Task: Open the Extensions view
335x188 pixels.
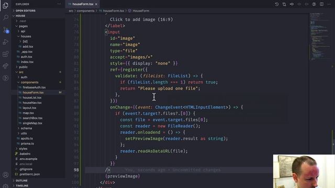Action: 6,54
